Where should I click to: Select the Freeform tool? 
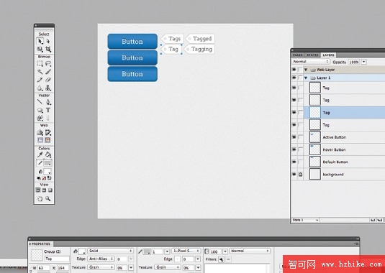pos(40,119)
